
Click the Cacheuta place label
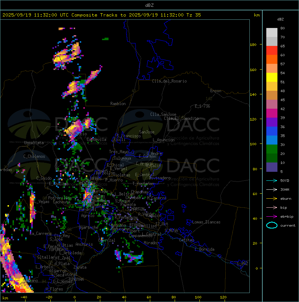pyautogui.click(x=61, y=202)
